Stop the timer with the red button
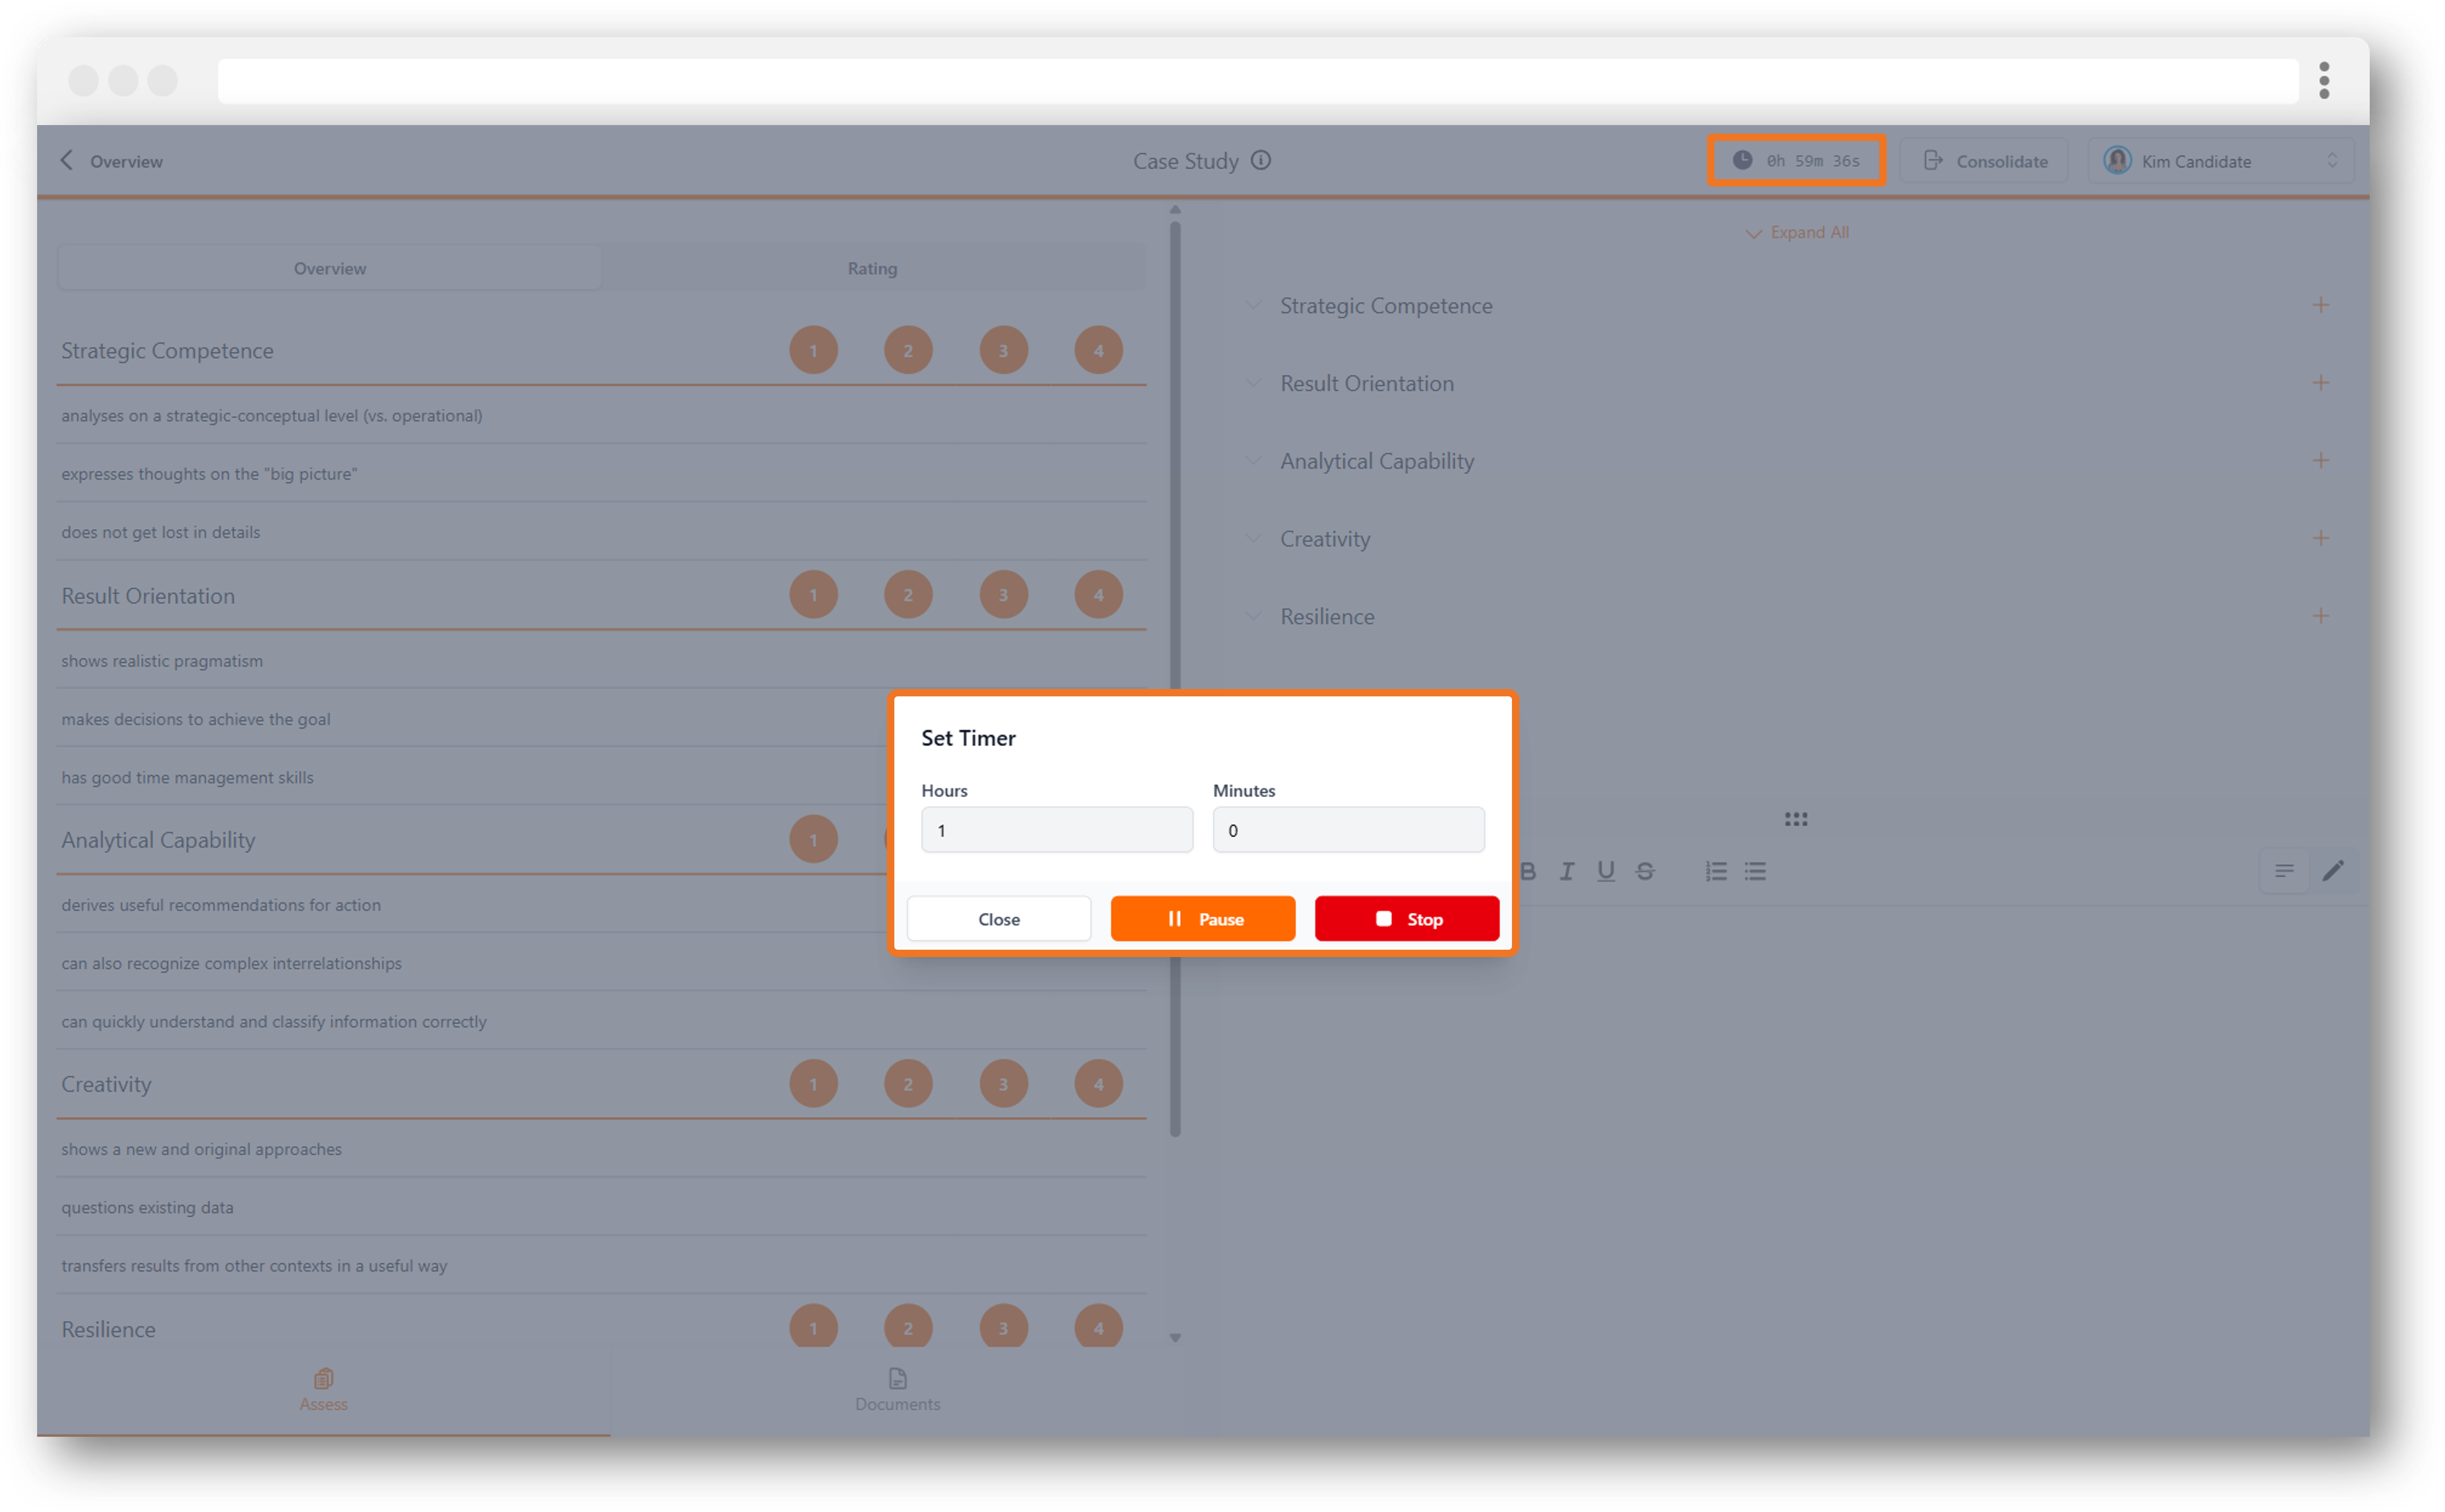This screenshot has height=1512, width=2445. (1406, 918)
